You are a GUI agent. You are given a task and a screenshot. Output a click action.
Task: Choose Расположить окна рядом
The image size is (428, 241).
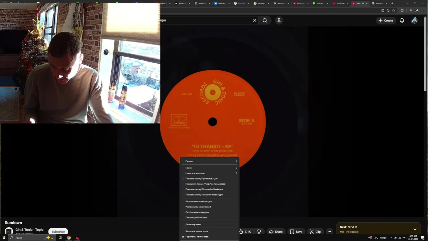pos(210,212)
